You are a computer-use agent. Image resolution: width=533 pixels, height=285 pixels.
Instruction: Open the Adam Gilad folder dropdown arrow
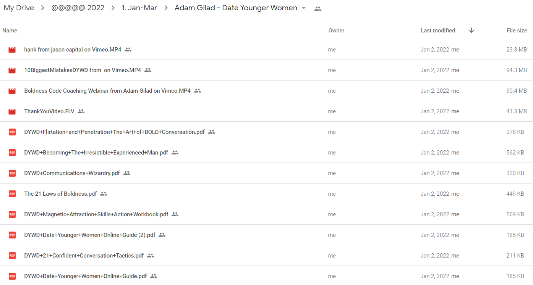click(x=304, y=8)
